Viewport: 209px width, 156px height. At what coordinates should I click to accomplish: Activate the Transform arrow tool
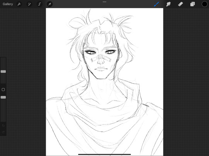[50, 4]
